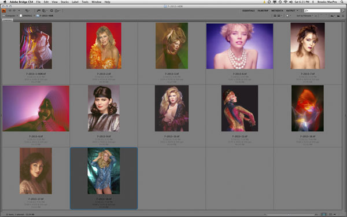This screenshot has height=217, width=347.
Task: Open the recent folders dropdown arrow
Action: [19, 10]
